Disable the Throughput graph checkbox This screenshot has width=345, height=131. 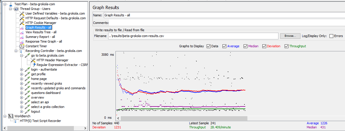286,46
